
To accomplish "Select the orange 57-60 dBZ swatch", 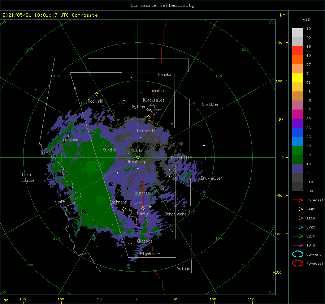I will pos(298,60).
